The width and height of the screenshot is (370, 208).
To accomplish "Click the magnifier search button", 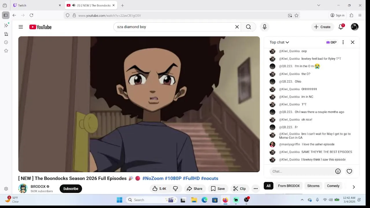I will pos(248,27).
